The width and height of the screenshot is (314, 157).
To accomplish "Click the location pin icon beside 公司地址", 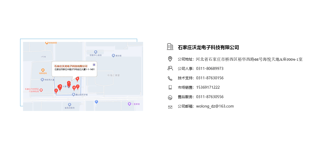I will click(170, 59).
